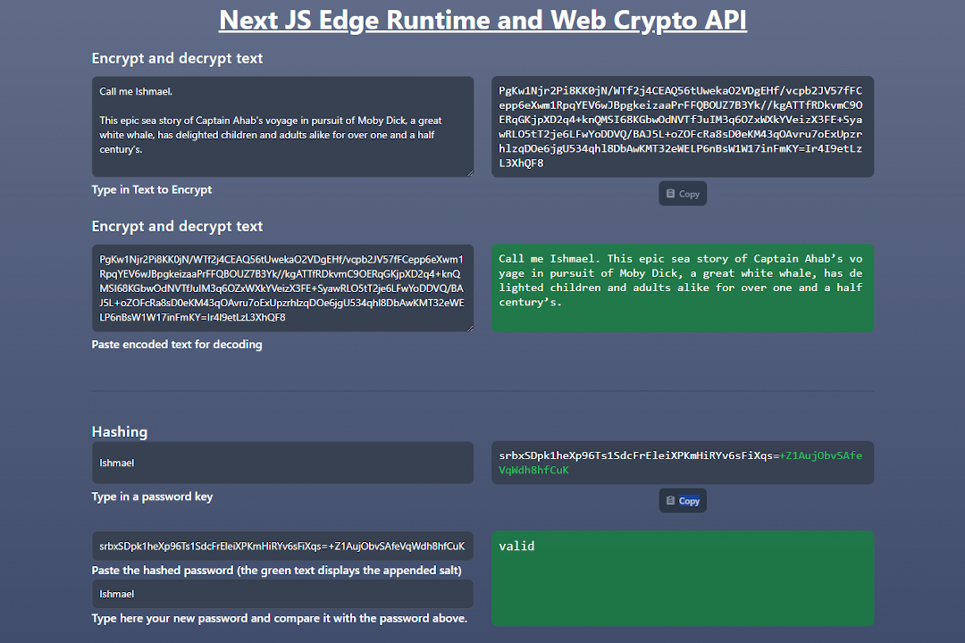This screenshot has height=643, width=965.
Task: Click the text-to-encrypt textarea with Call me Ishmael
Action: 282,127
